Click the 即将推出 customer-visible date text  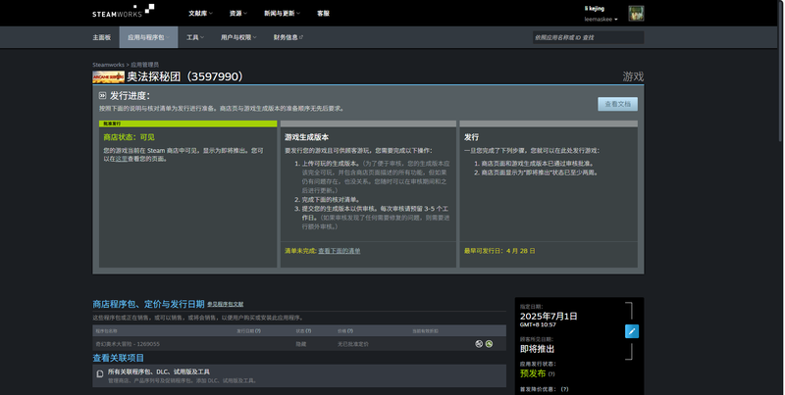[x=537, y=349]
